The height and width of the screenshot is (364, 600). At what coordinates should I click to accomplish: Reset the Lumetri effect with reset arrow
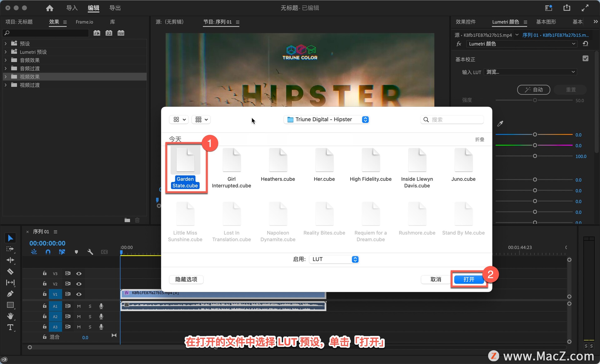pos(586,44)
